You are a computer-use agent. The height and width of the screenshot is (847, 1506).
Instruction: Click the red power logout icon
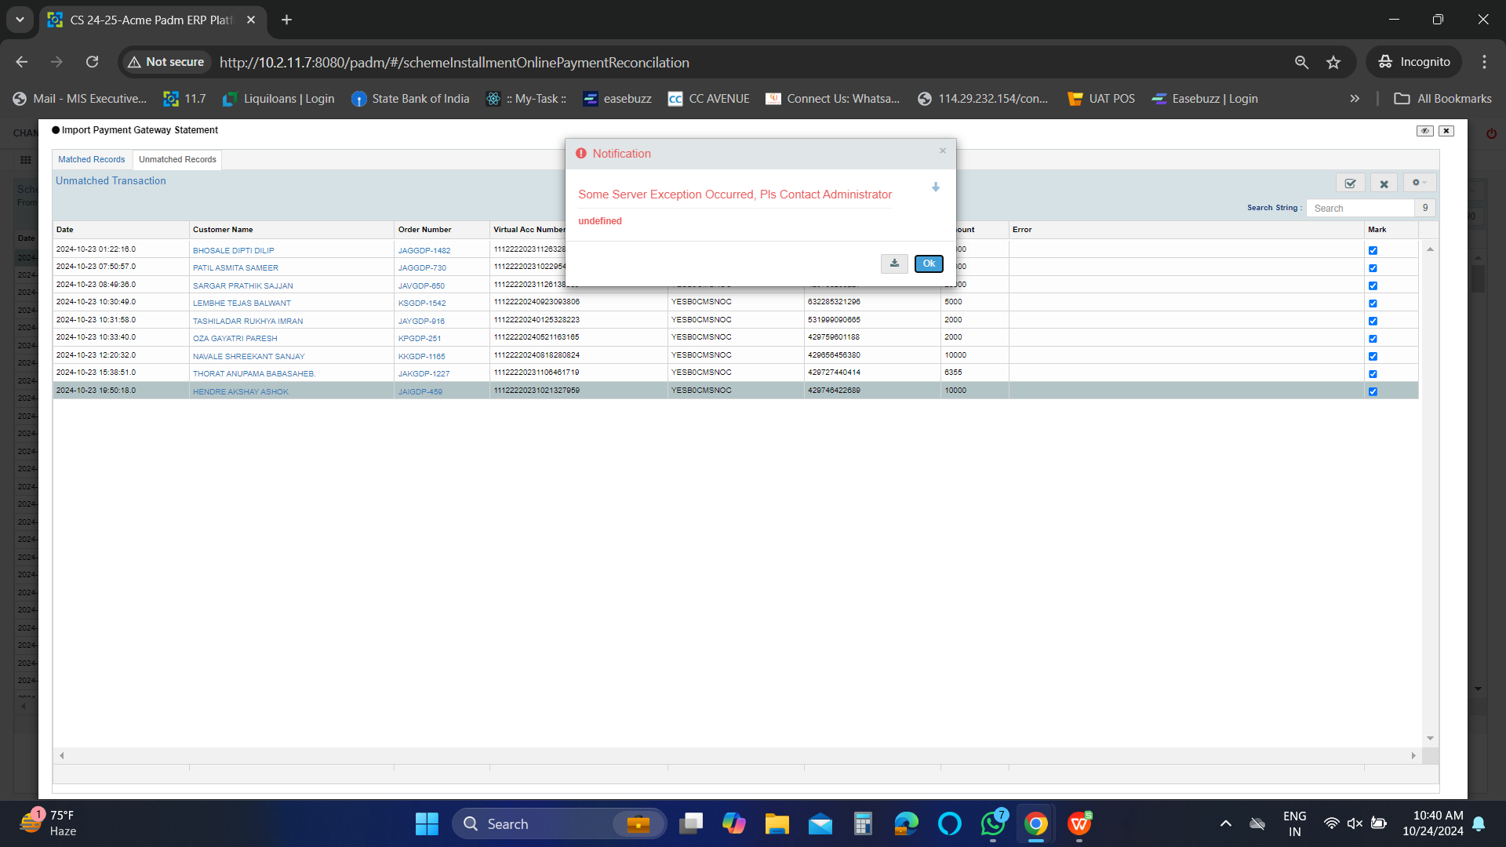(1491, 133)
